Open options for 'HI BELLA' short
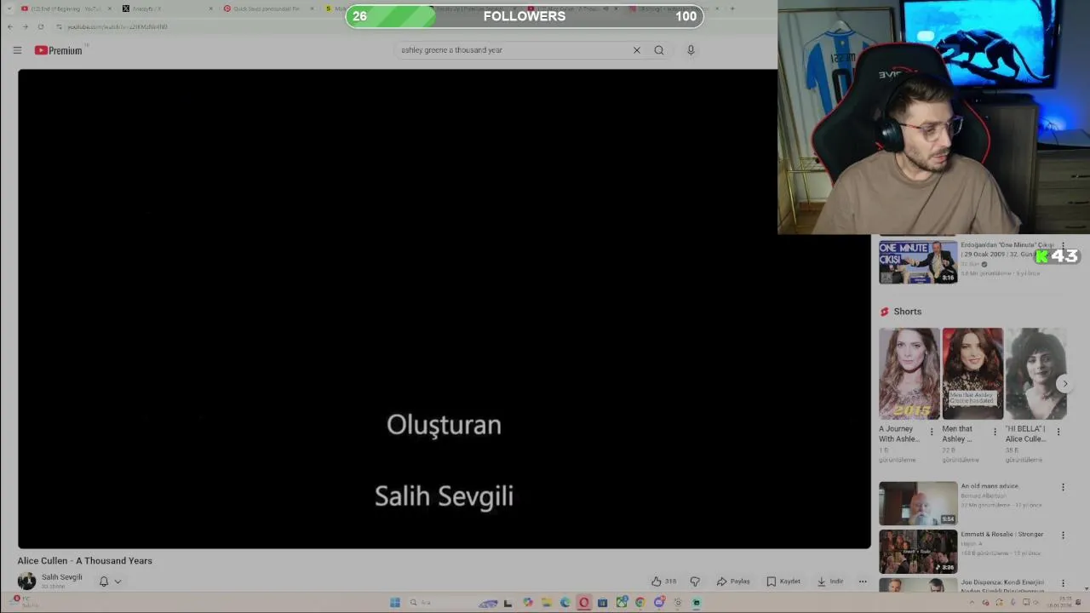This screenshot has width=1090, height=613. tap(1058, 432)
